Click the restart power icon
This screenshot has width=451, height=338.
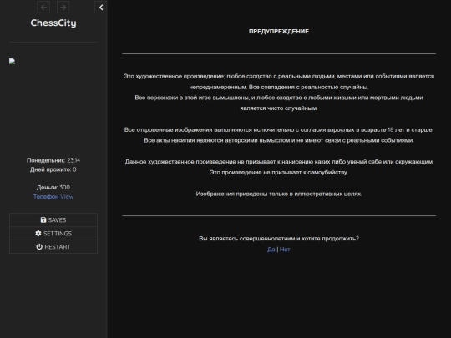39,246
